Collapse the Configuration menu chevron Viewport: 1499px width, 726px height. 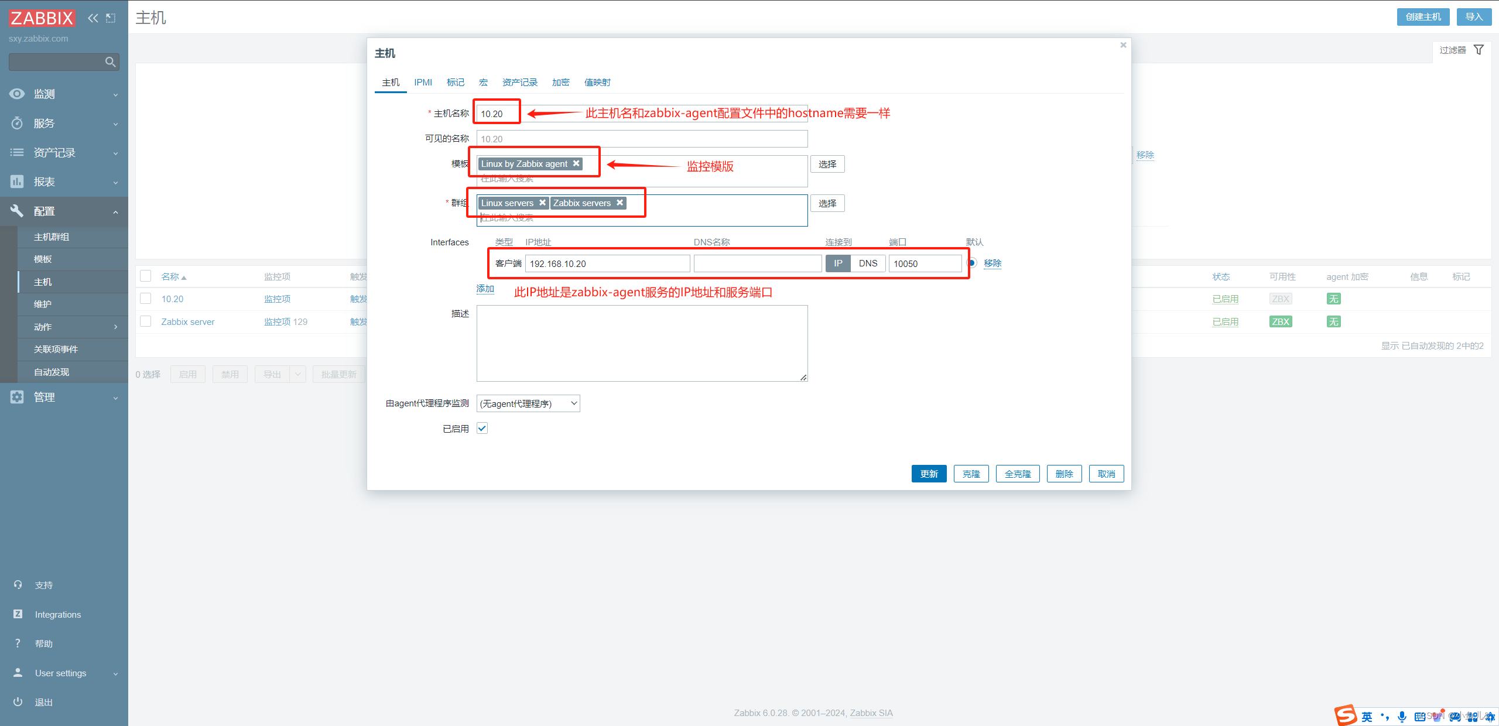pos(115,211)
